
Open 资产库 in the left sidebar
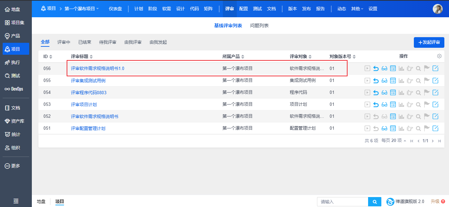coord(16,121)
